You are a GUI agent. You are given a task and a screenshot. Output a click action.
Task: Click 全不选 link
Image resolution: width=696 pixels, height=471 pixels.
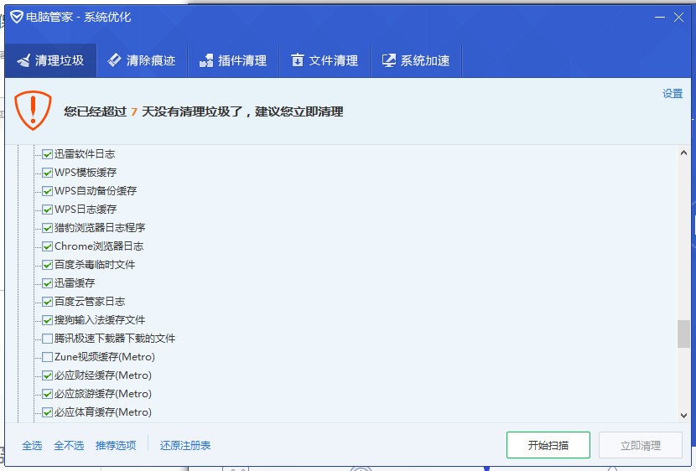click(69, 445)
